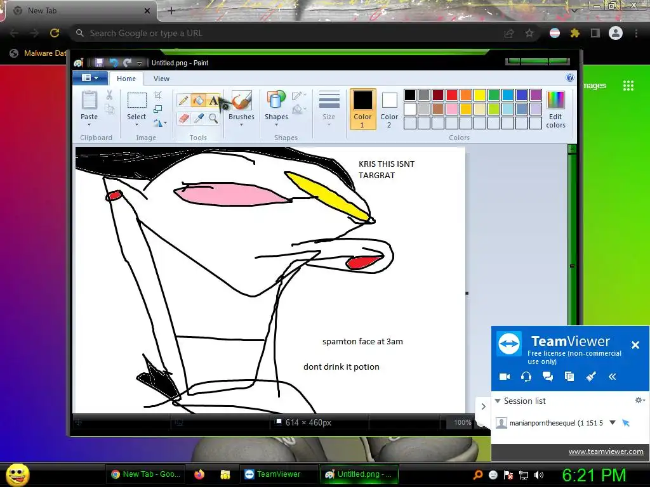Switch to the Home ribbon tab
650x487 pixels.
point(126,78)
